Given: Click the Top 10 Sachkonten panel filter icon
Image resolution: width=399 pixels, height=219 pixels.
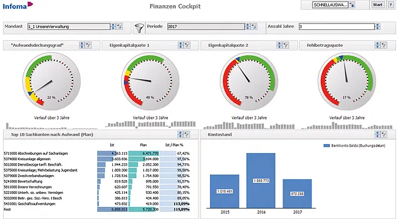Looking at the screenshot, I should pos(187,134).
